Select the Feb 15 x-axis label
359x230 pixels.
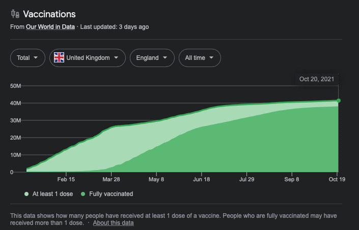click(x=66, y=179)
